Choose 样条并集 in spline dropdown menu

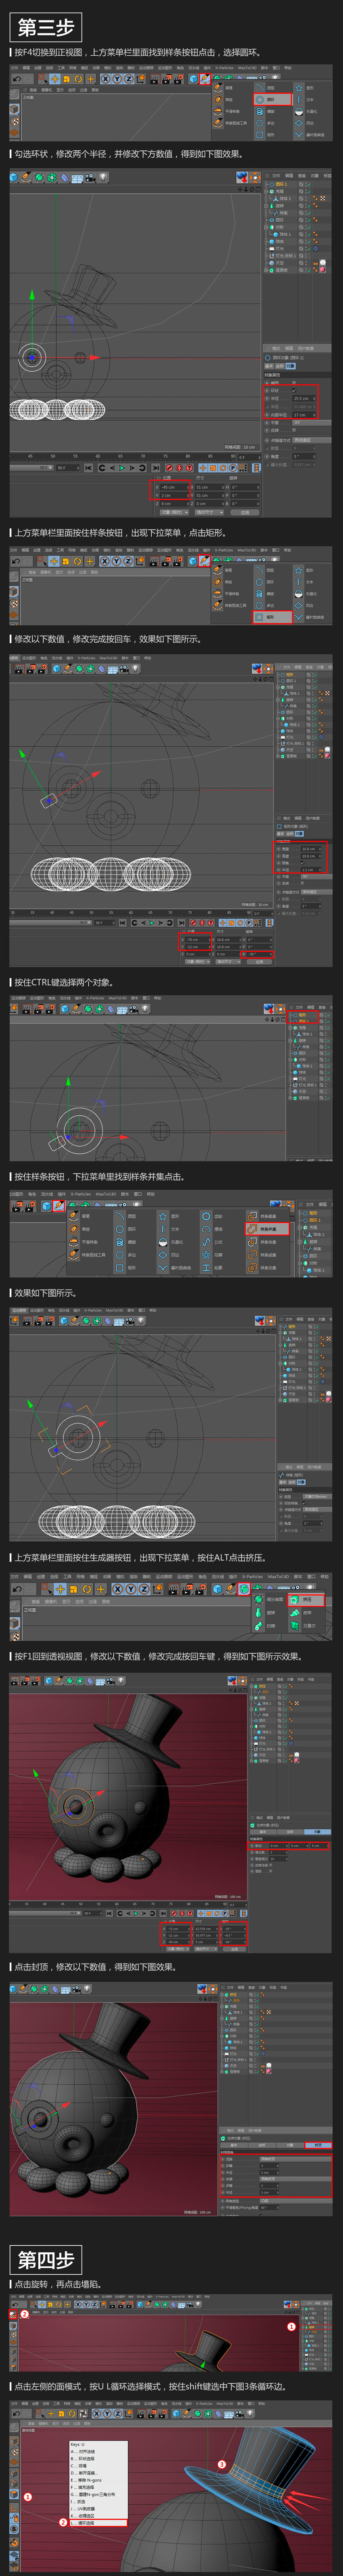(x=267, y=1229)
